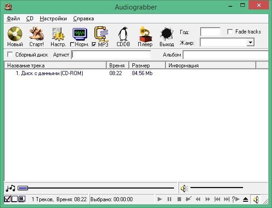272x208 pixels.
Task: Sort by the Размер column header
Action: 147,66
